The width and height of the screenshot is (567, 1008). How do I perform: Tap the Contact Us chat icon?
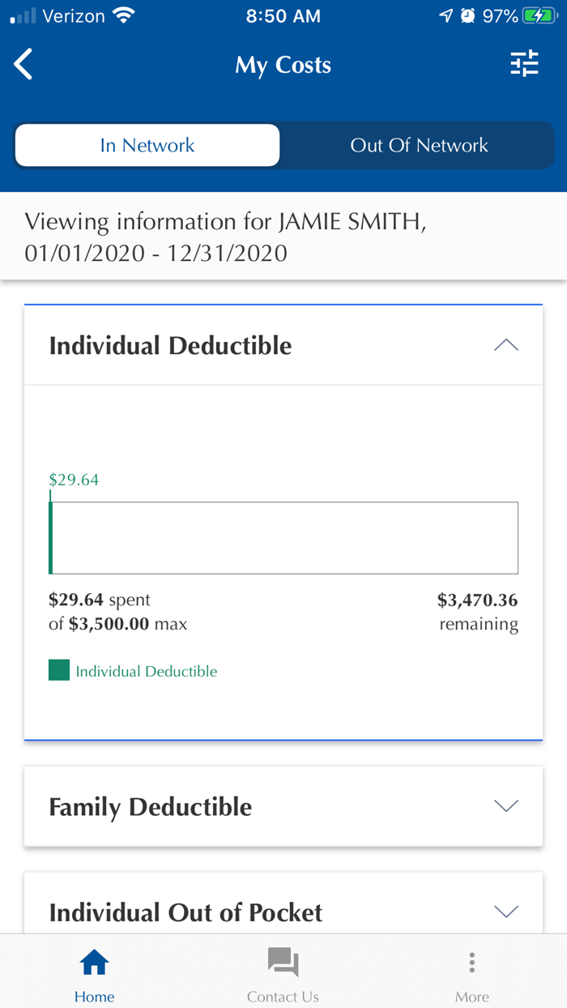point(283,963)
